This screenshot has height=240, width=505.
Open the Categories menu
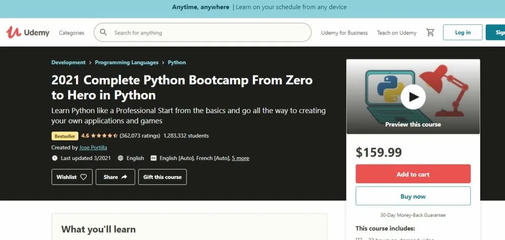point(72,33)
